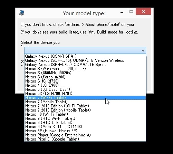Pick Nexus S (Korea, m200)
This screenshot has height=154, width=173.
click(x=85, y=77)
